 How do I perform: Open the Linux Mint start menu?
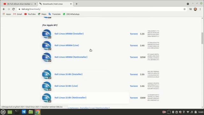click(x=3, y=112)
